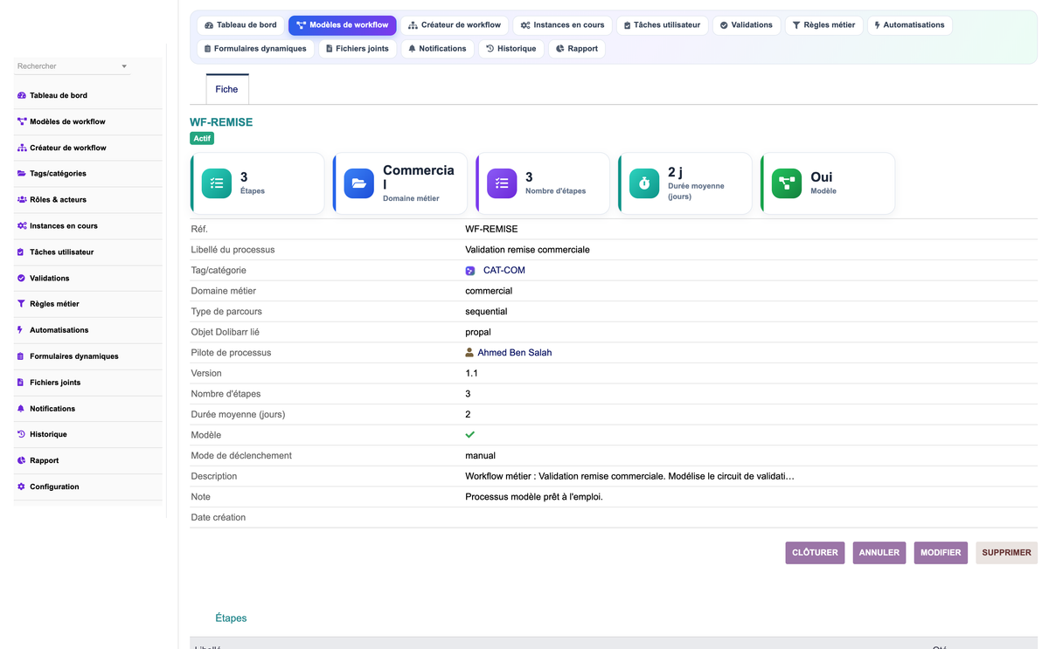Click the Domaine métier folder icon
Viewport: 1049px width, 649px height.
click(359, 183)
